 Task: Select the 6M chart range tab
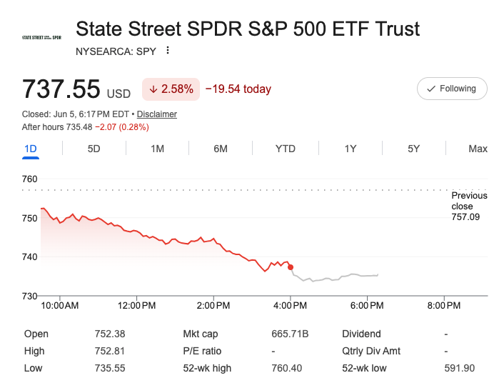[221, 149]
